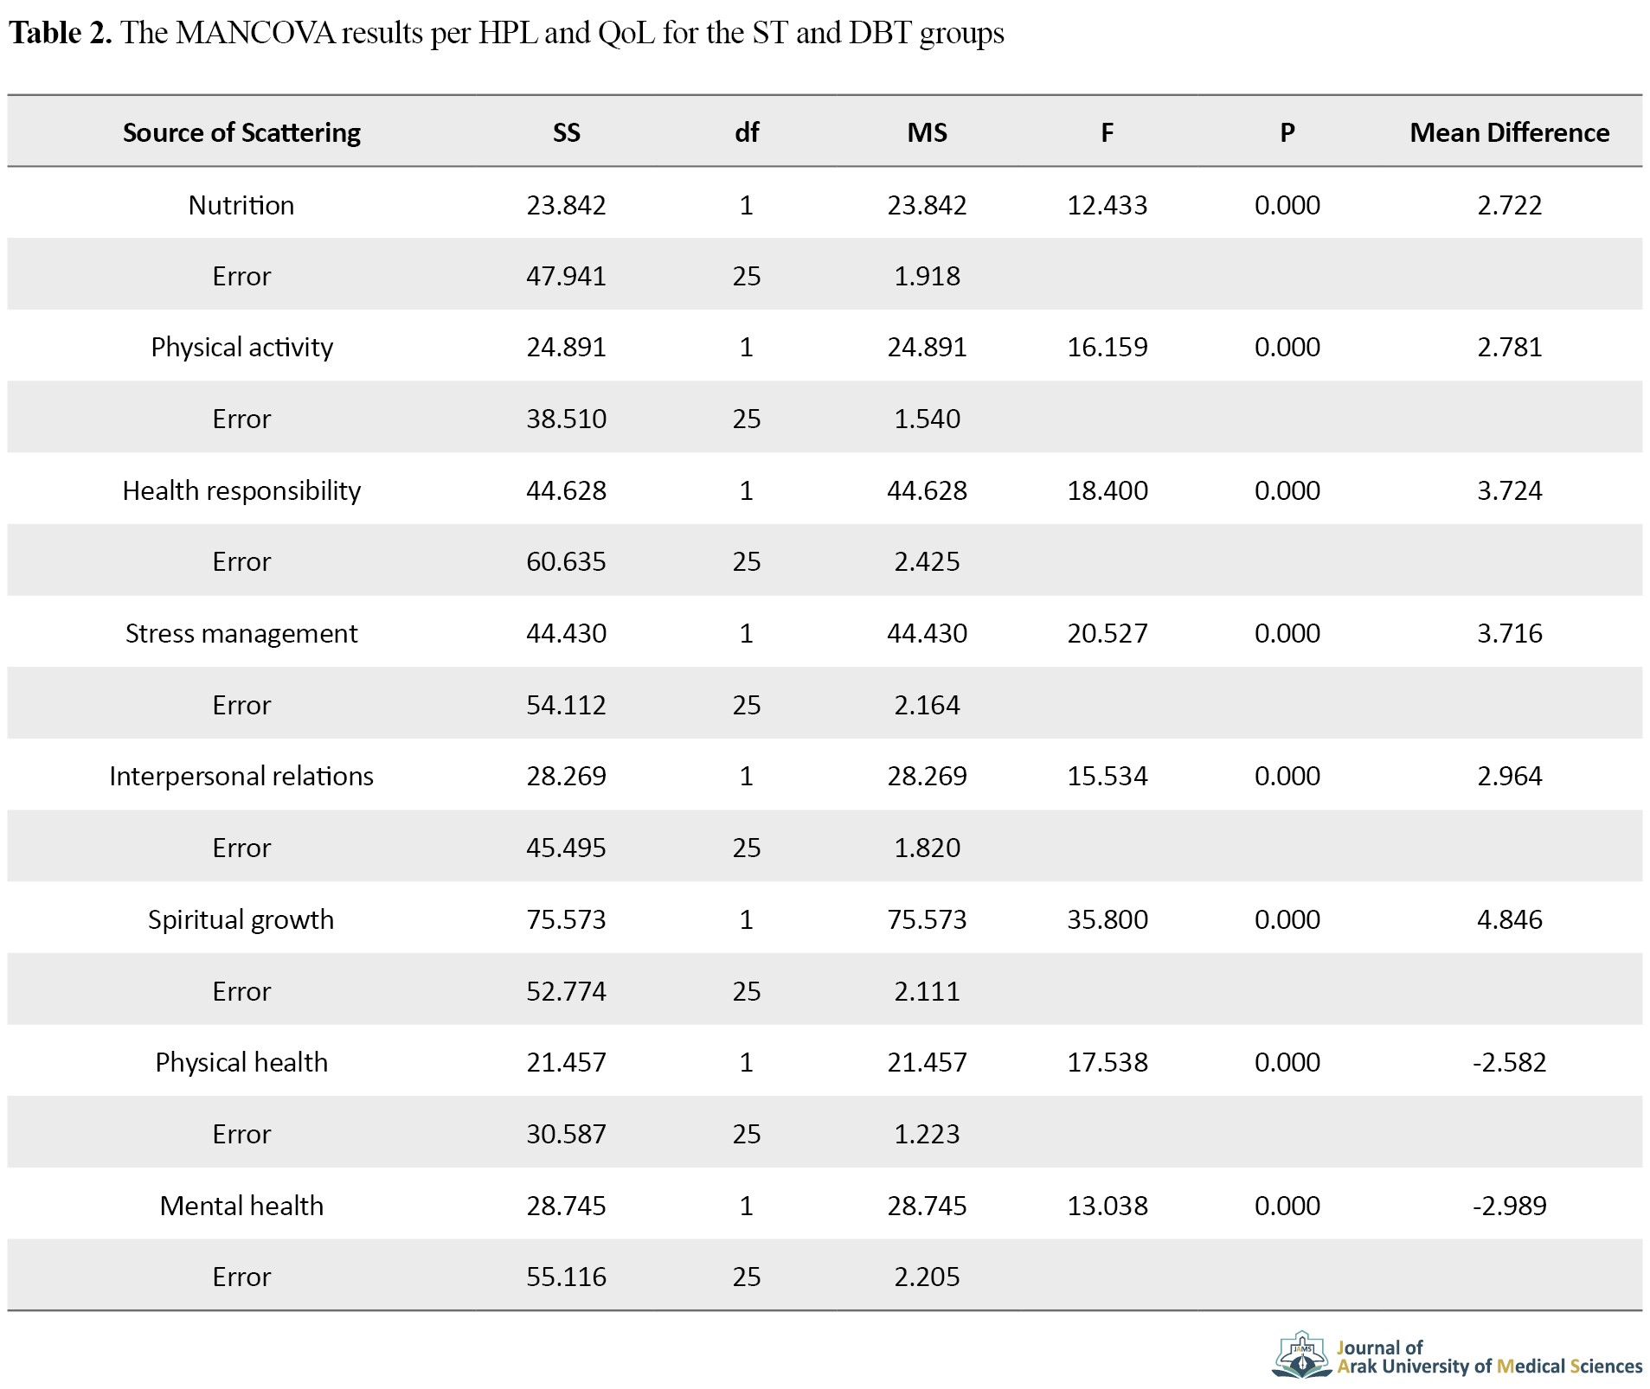Viewport: 1650px width, 1389px height.
Task: Open Journal of Arak University link text
Action: pyautogui.click(x=1489, y=1357)
